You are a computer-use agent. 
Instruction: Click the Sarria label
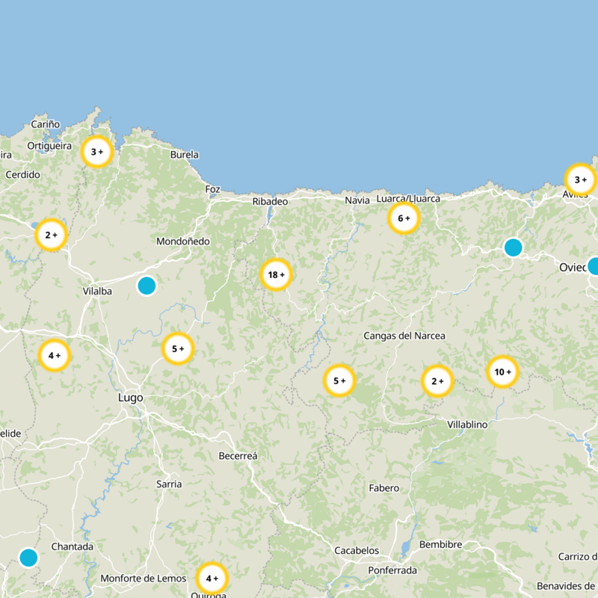(x=169, y=484)
